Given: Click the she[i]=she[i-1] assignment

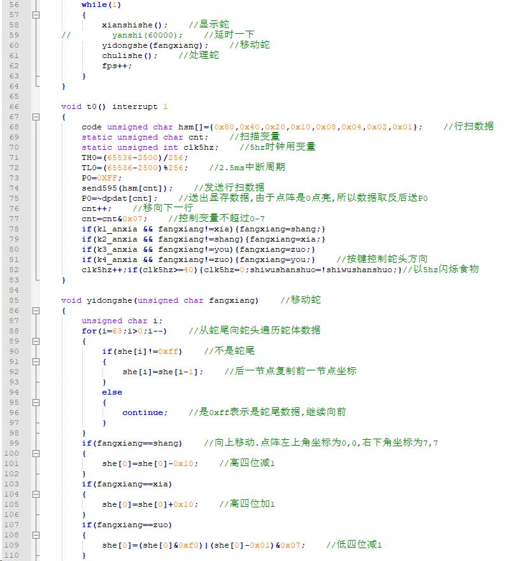Looking at the screenshot, I should tap(162, 372).
